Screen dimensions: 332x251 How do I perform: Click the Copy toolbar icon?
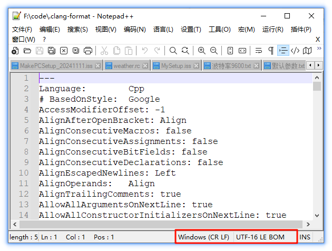pos(116,51)
